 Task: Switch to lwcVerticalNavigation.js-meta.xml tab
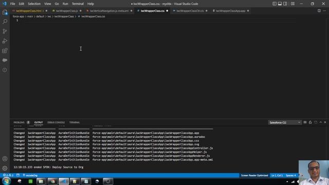[109, 11]
